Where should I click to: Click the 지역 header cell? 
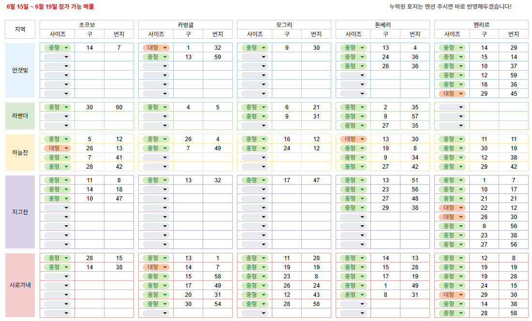tap(20, 29)
